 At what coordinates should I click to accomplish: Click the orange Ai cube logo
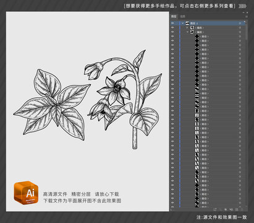26,193
